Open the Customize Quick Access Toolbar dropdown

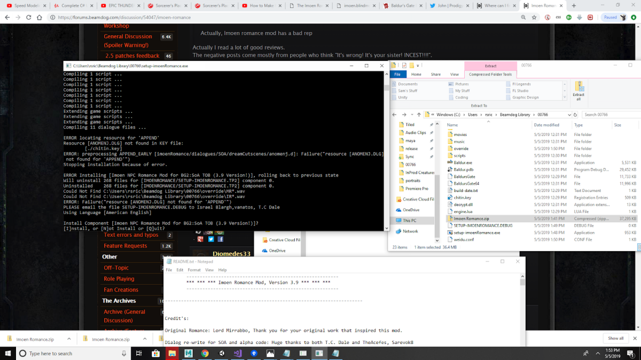(419, 65)
